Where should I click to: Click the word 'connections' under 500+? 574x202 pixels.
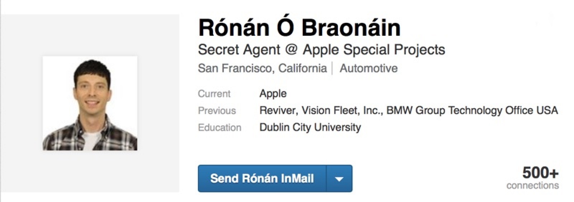(x=532, y=186)
